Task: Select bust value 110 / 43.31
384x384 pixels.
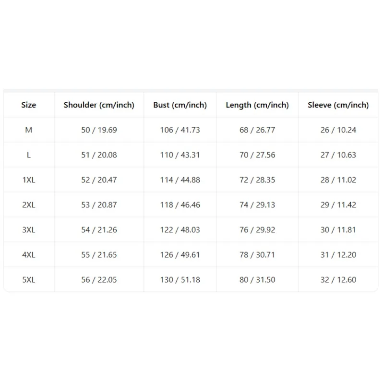Action: coord(180,155)
